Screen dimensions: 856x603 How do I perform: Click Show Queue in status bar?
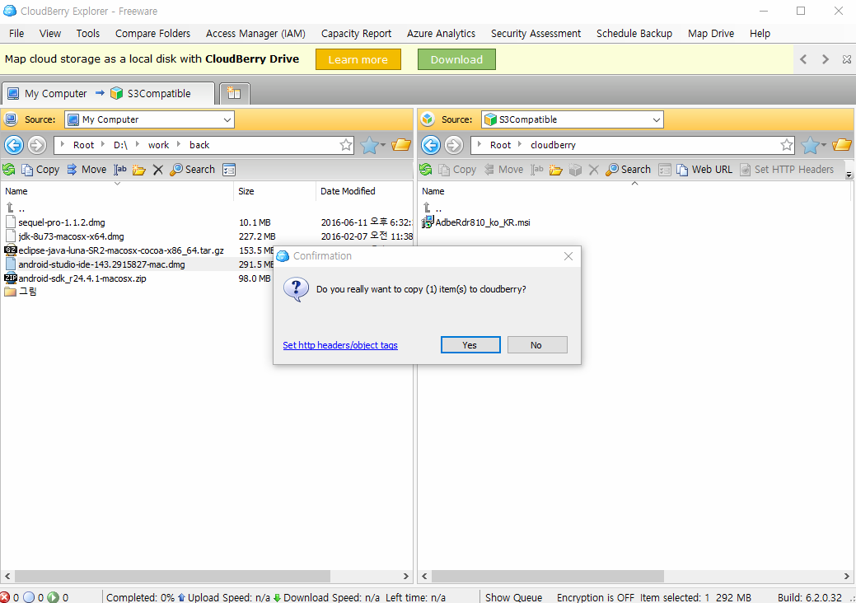tap(513, 597)
